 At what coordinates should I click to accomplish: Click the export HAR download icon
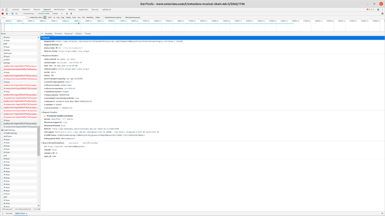[x=71, y=14]
